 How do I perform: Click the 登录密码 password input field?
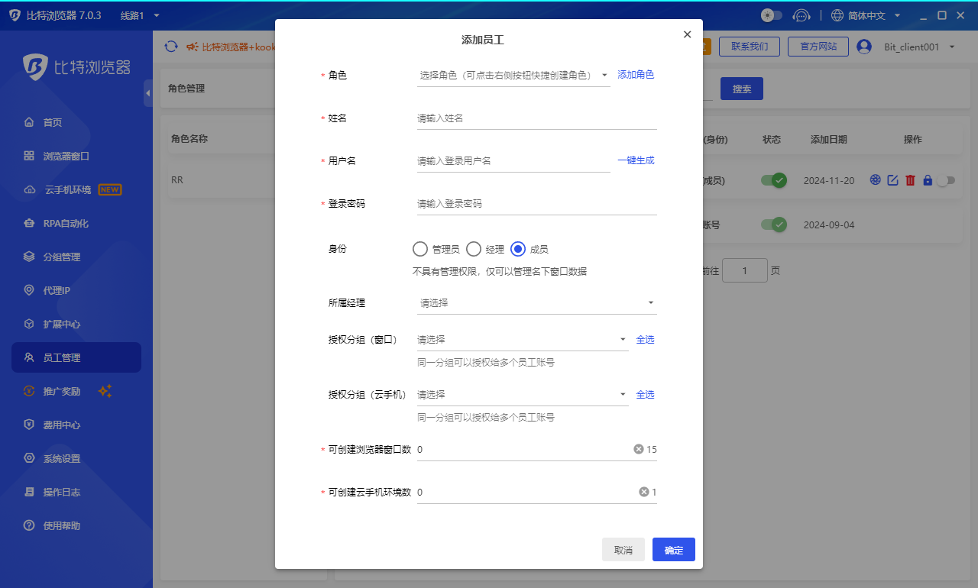537,204
